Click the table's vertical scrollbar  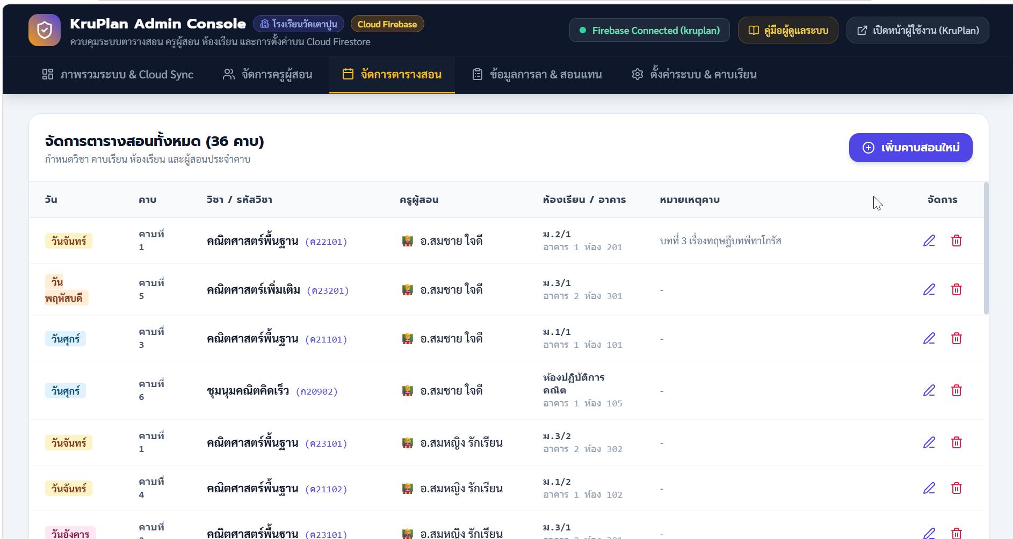[986, 248]
